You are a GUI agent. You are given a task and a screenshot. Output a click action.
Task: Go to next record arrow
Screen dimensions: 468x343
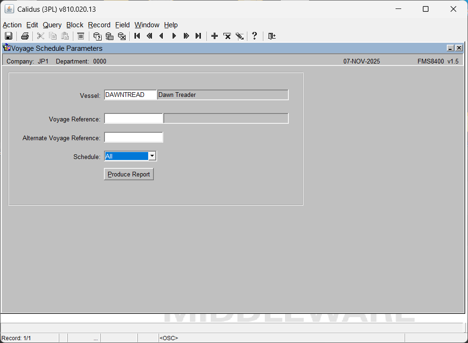pos(174,36)
